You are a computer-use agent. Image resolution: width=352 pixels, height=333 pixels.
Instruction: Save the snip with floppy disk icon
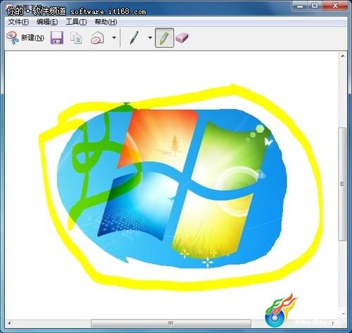tap(57, 38)
